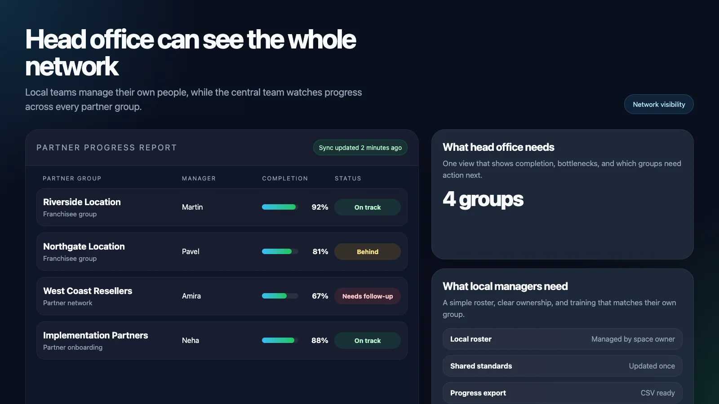719x404 pixels.
Task: Sort by the Partner Group column header
Action: (72, 178)
